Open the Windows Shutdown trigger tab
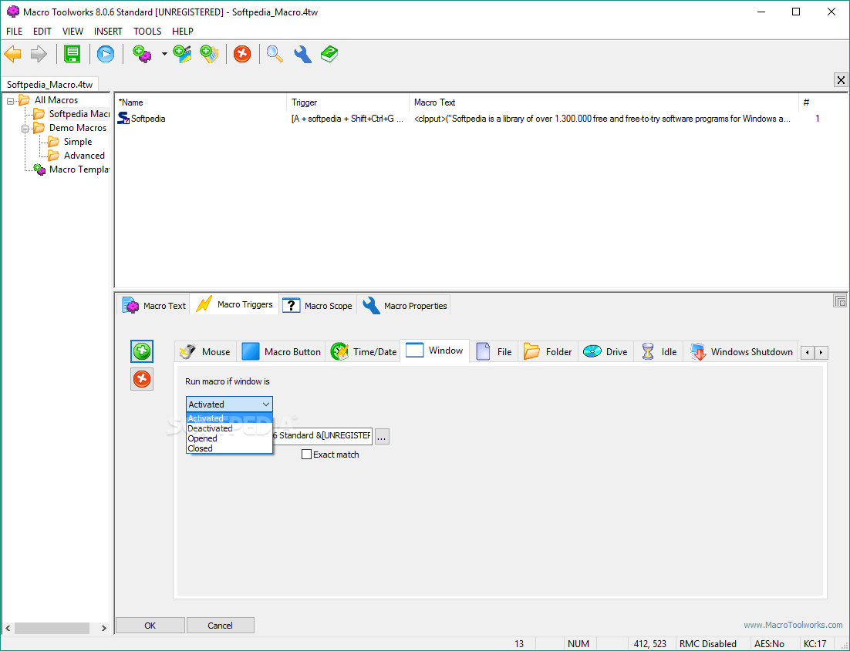Viewport: 850px width, 651px height. [741, 352]
